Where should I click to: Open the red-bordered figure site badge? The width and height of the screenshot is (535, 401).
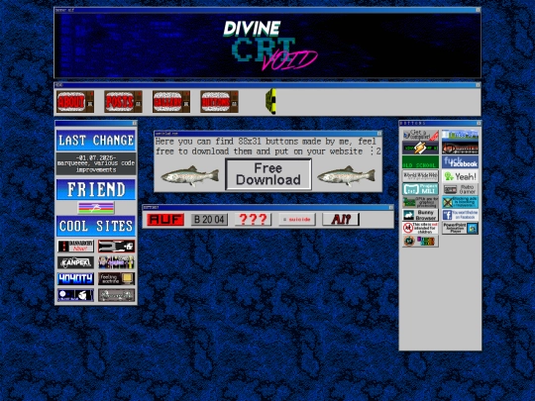pos(116,246)
